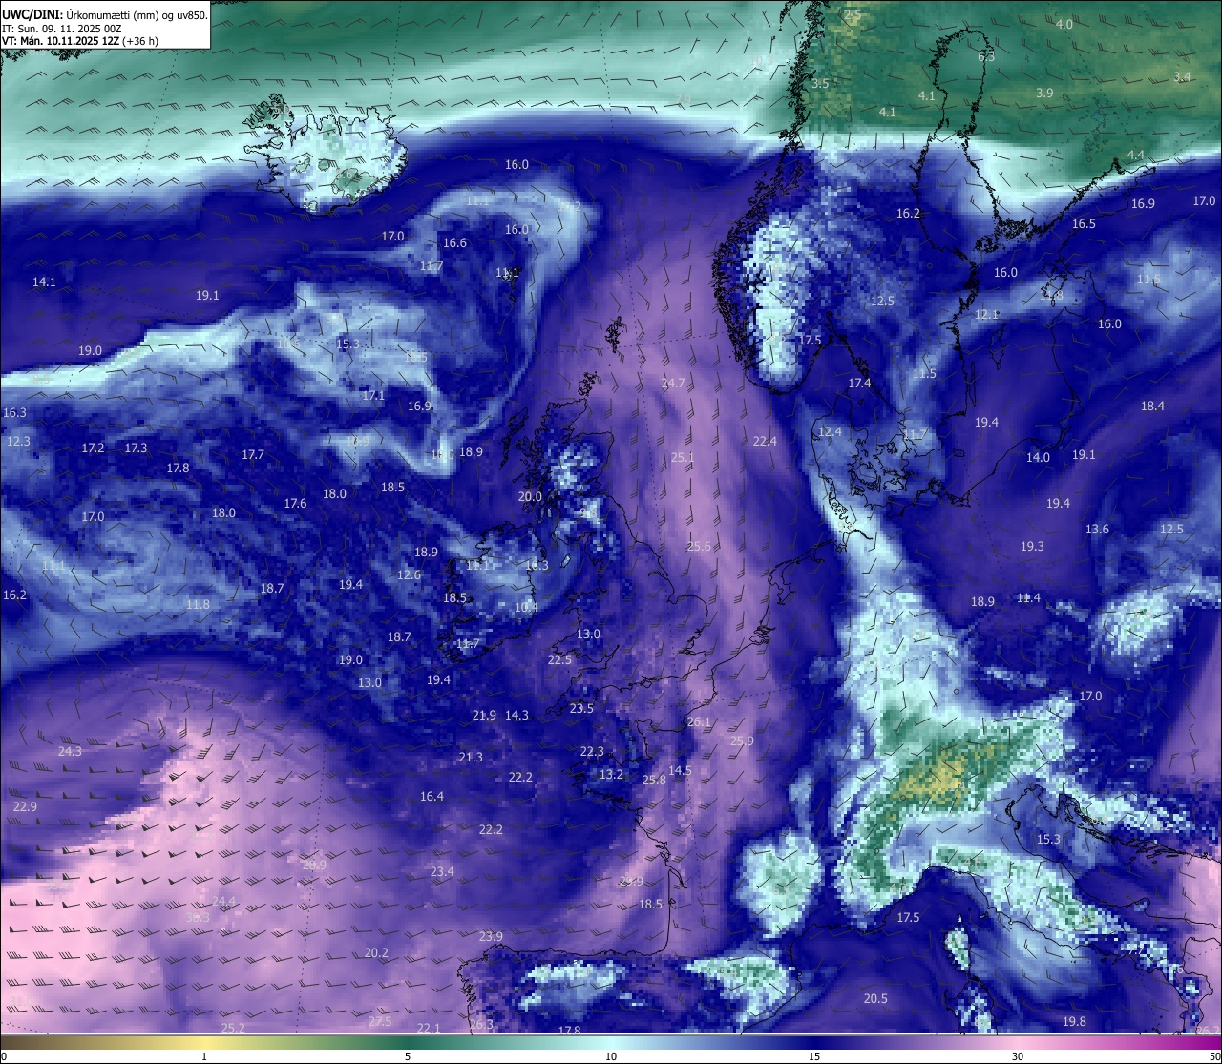Click the 12.3 map value
The image size is (1222, 1064).
(18, 441)
